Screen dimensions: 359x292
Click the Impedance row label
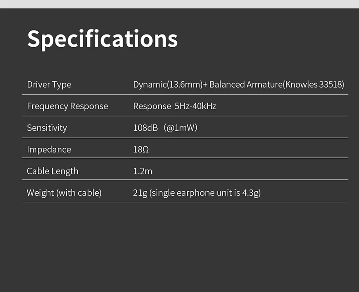(49, 149)
